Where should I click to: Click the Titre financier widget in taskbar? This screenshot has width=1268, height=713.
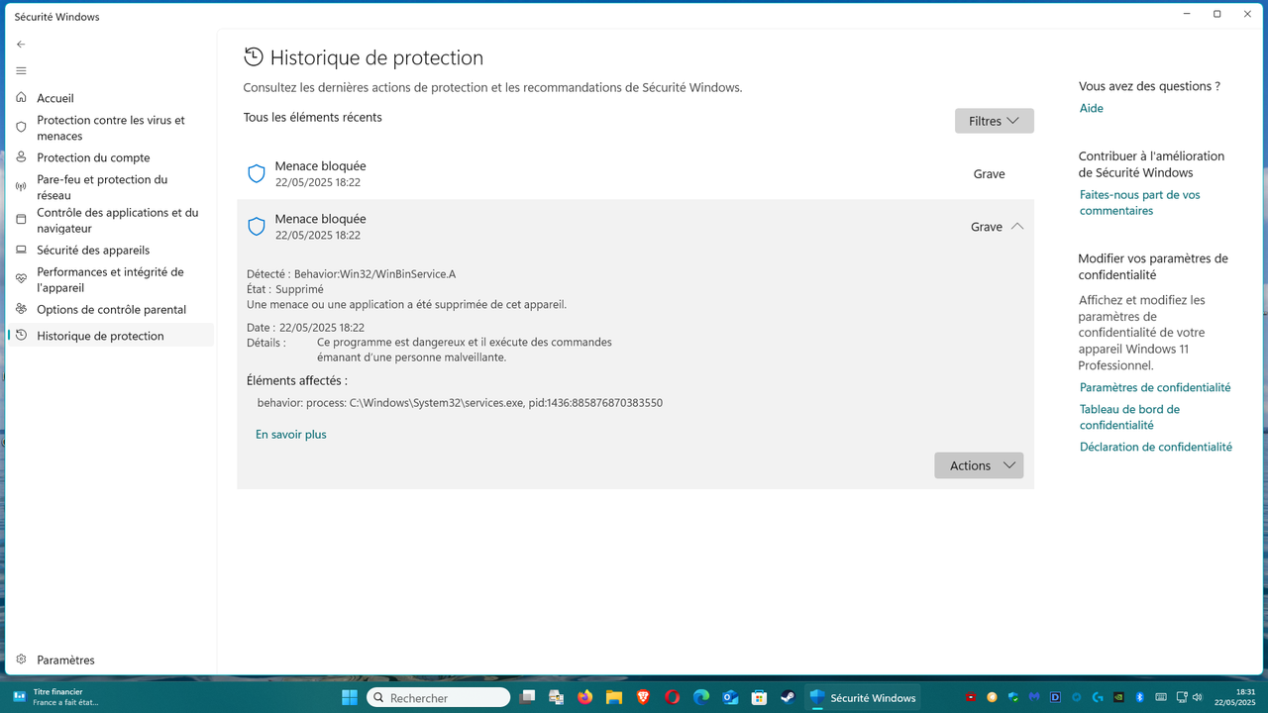[x=57, y=697]
